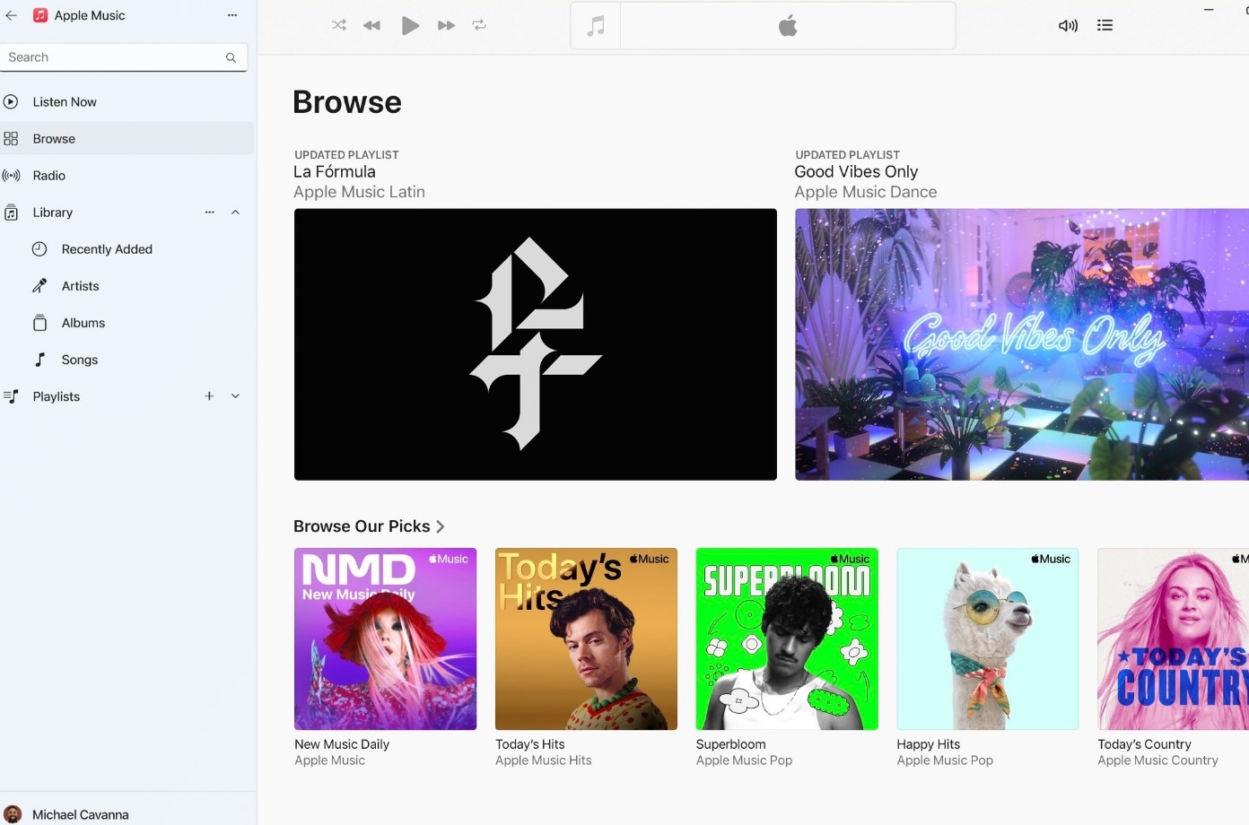Skip to previous track
1249x825 pixels.
pyautogui.click(x=371, y=25)
